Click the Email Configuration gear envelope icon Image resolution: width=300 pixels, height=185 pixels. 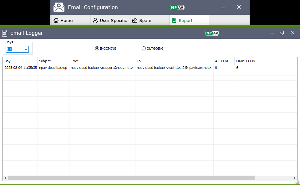59,7
